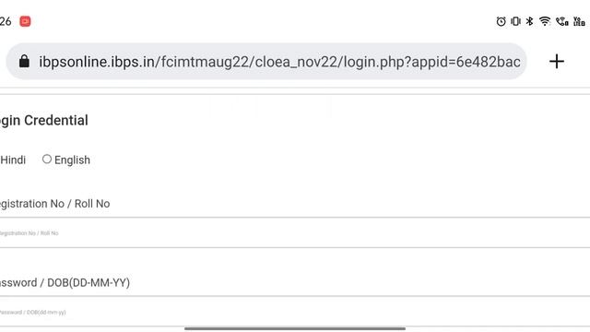Focus the Registration No / Roll No field

click(x=295, y=232)
